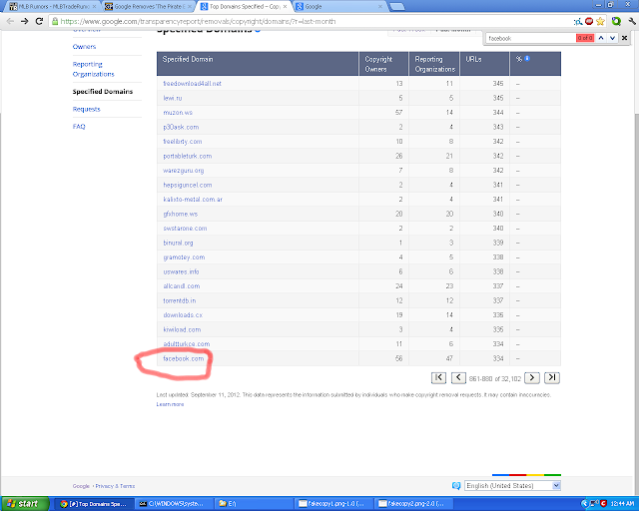Switch to the Google tab
Image resolution: width=639 pixels, height=511 pixels.
pos(338,7)
